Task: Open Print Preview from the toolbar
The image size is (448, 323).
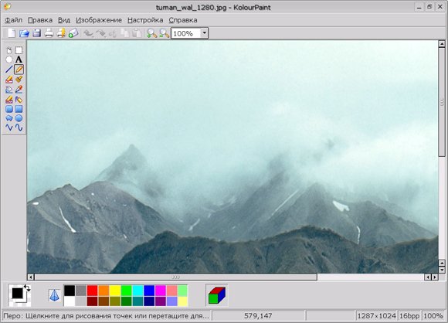Action: pos(61,33)
